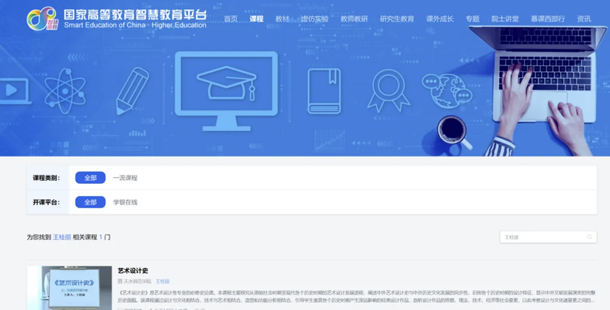Navigate to 研究生教育 section

pos(397,19)
